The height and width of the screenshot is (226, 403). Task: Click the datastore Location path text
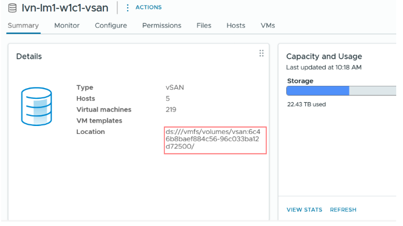point(214,139)
